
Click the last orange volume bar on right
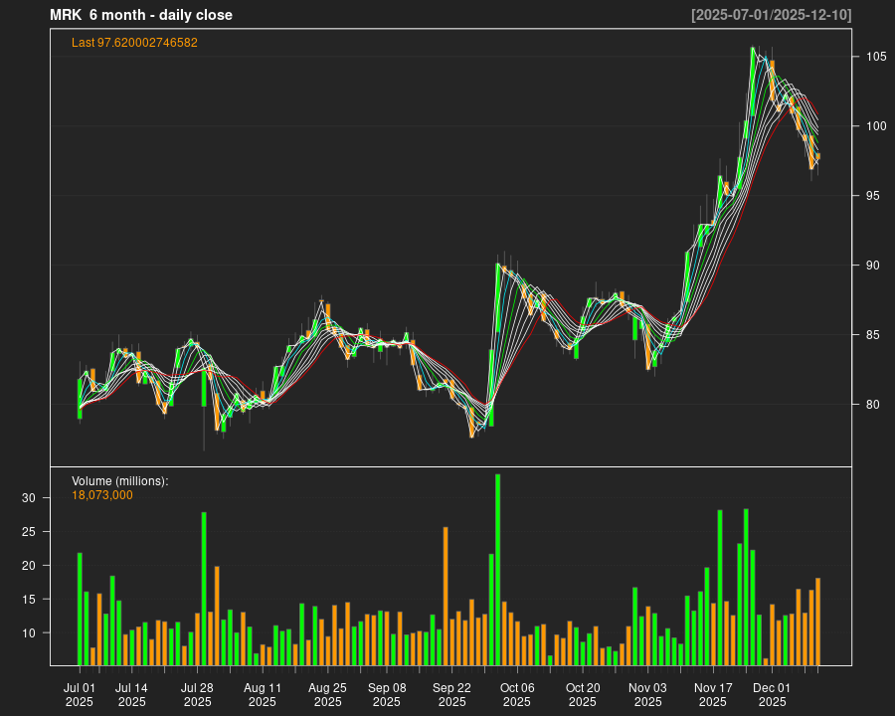[x=818, y=622]
